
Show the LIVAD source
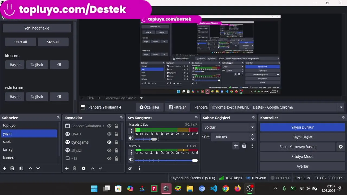pos(109,134)
